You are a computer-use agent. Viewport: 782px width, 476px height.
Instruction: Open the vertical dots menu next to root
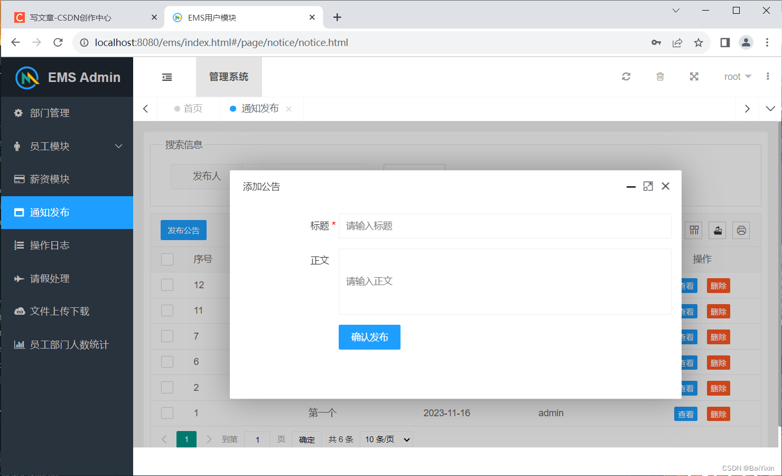click(768, 77)
